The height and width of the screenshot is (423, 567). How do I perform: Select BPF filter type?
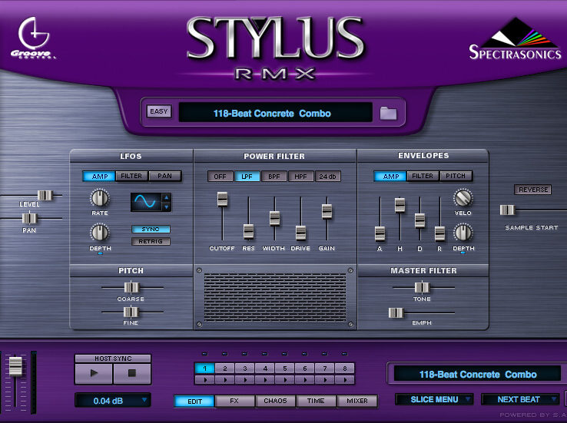click(274, 177)
